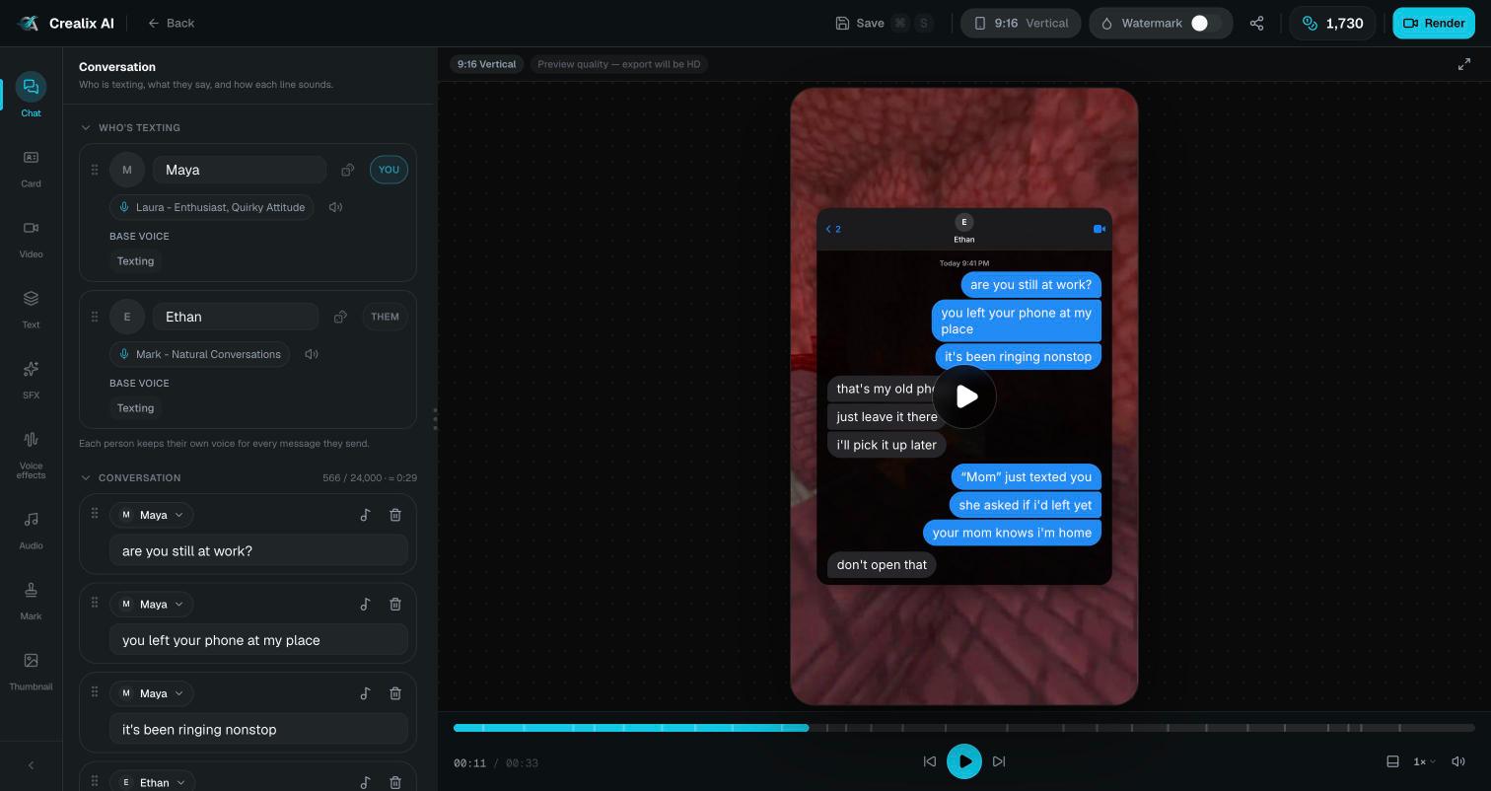
Task: Open the 9:16 Vertical aspect ratio selector
Action: tap(1021, 23)
